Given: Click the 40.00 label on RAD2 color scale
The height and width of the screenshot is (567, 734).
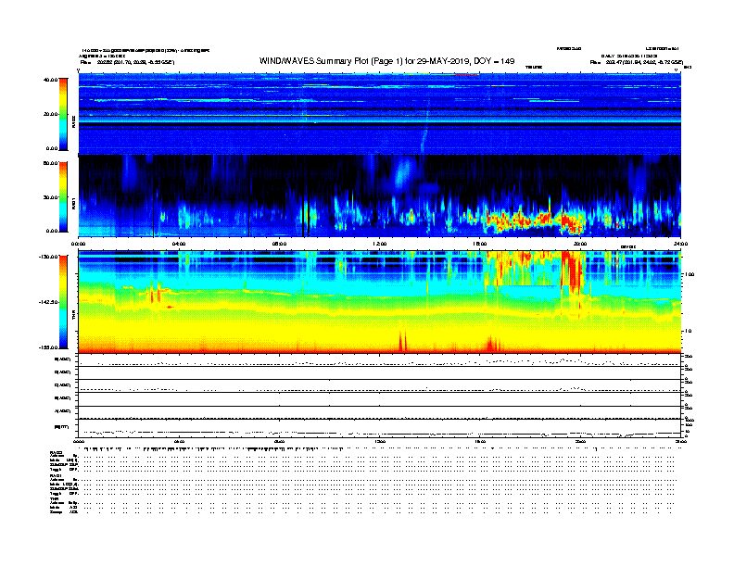Looking at the screenshot, I should (50, 80).
